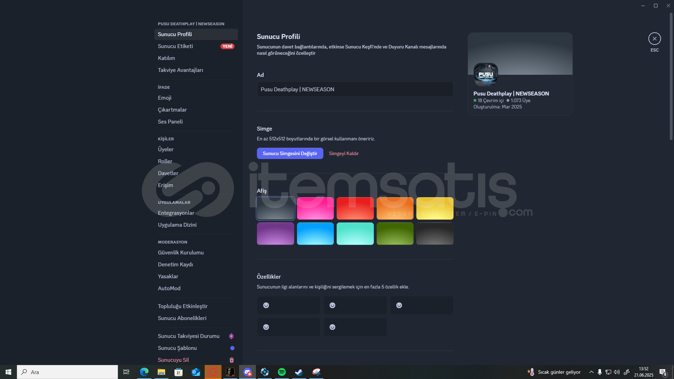
Task: Click the blue dot beside Sunucu Şablonu
Action: pyautogui.click(x=232, y=348)
